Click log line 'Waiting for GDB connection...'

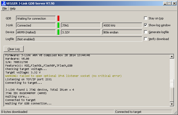(x=28, y=103)
